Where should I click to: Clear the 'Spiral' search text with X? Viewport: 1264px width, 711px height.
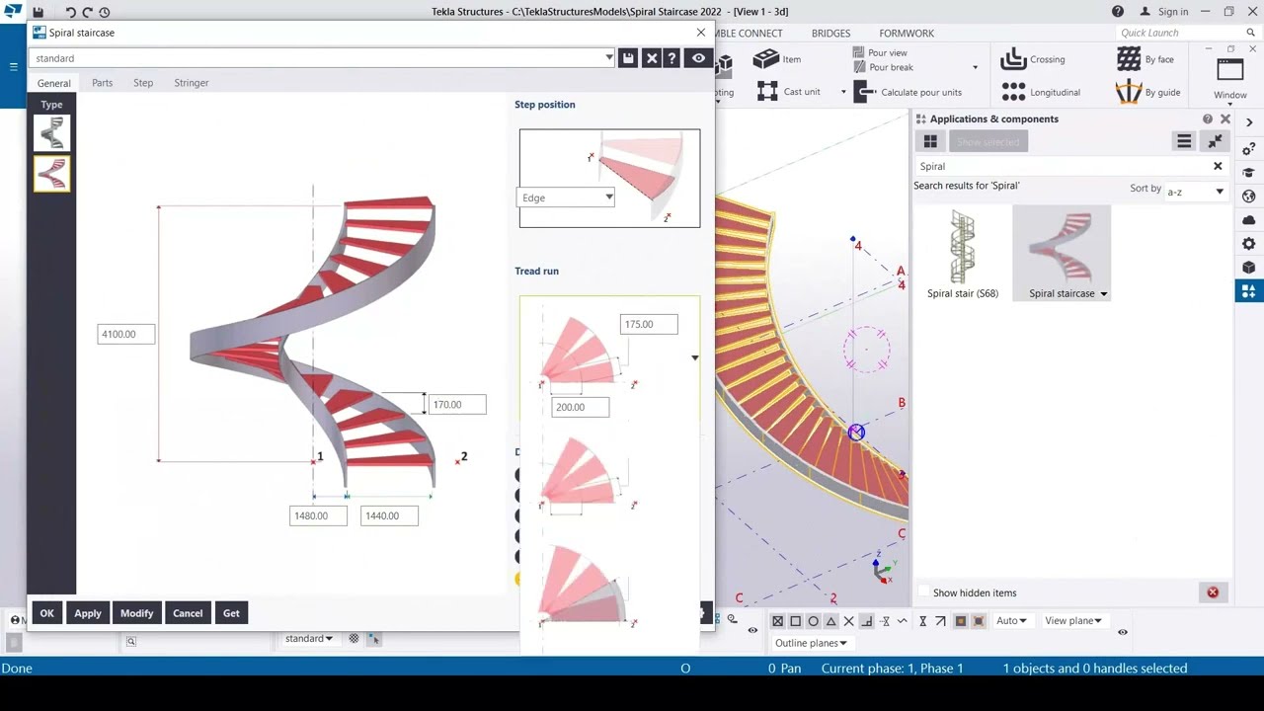1218,166
